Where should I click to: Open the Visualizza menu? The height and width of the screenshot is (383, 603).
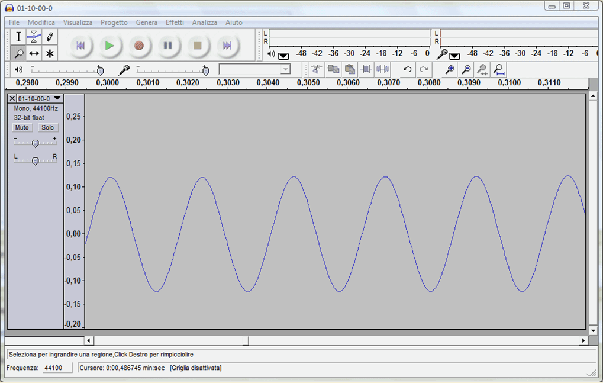point(78,22)
